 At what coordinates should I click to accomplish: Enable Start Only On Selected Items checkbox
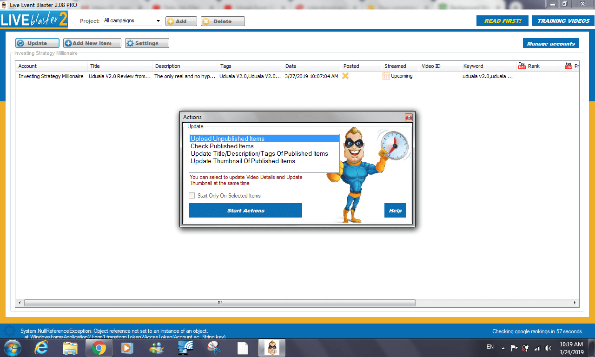coord(192,196)
